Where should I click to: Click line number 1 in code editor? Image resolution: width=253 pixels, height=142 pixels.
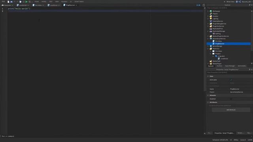(2, 9)
